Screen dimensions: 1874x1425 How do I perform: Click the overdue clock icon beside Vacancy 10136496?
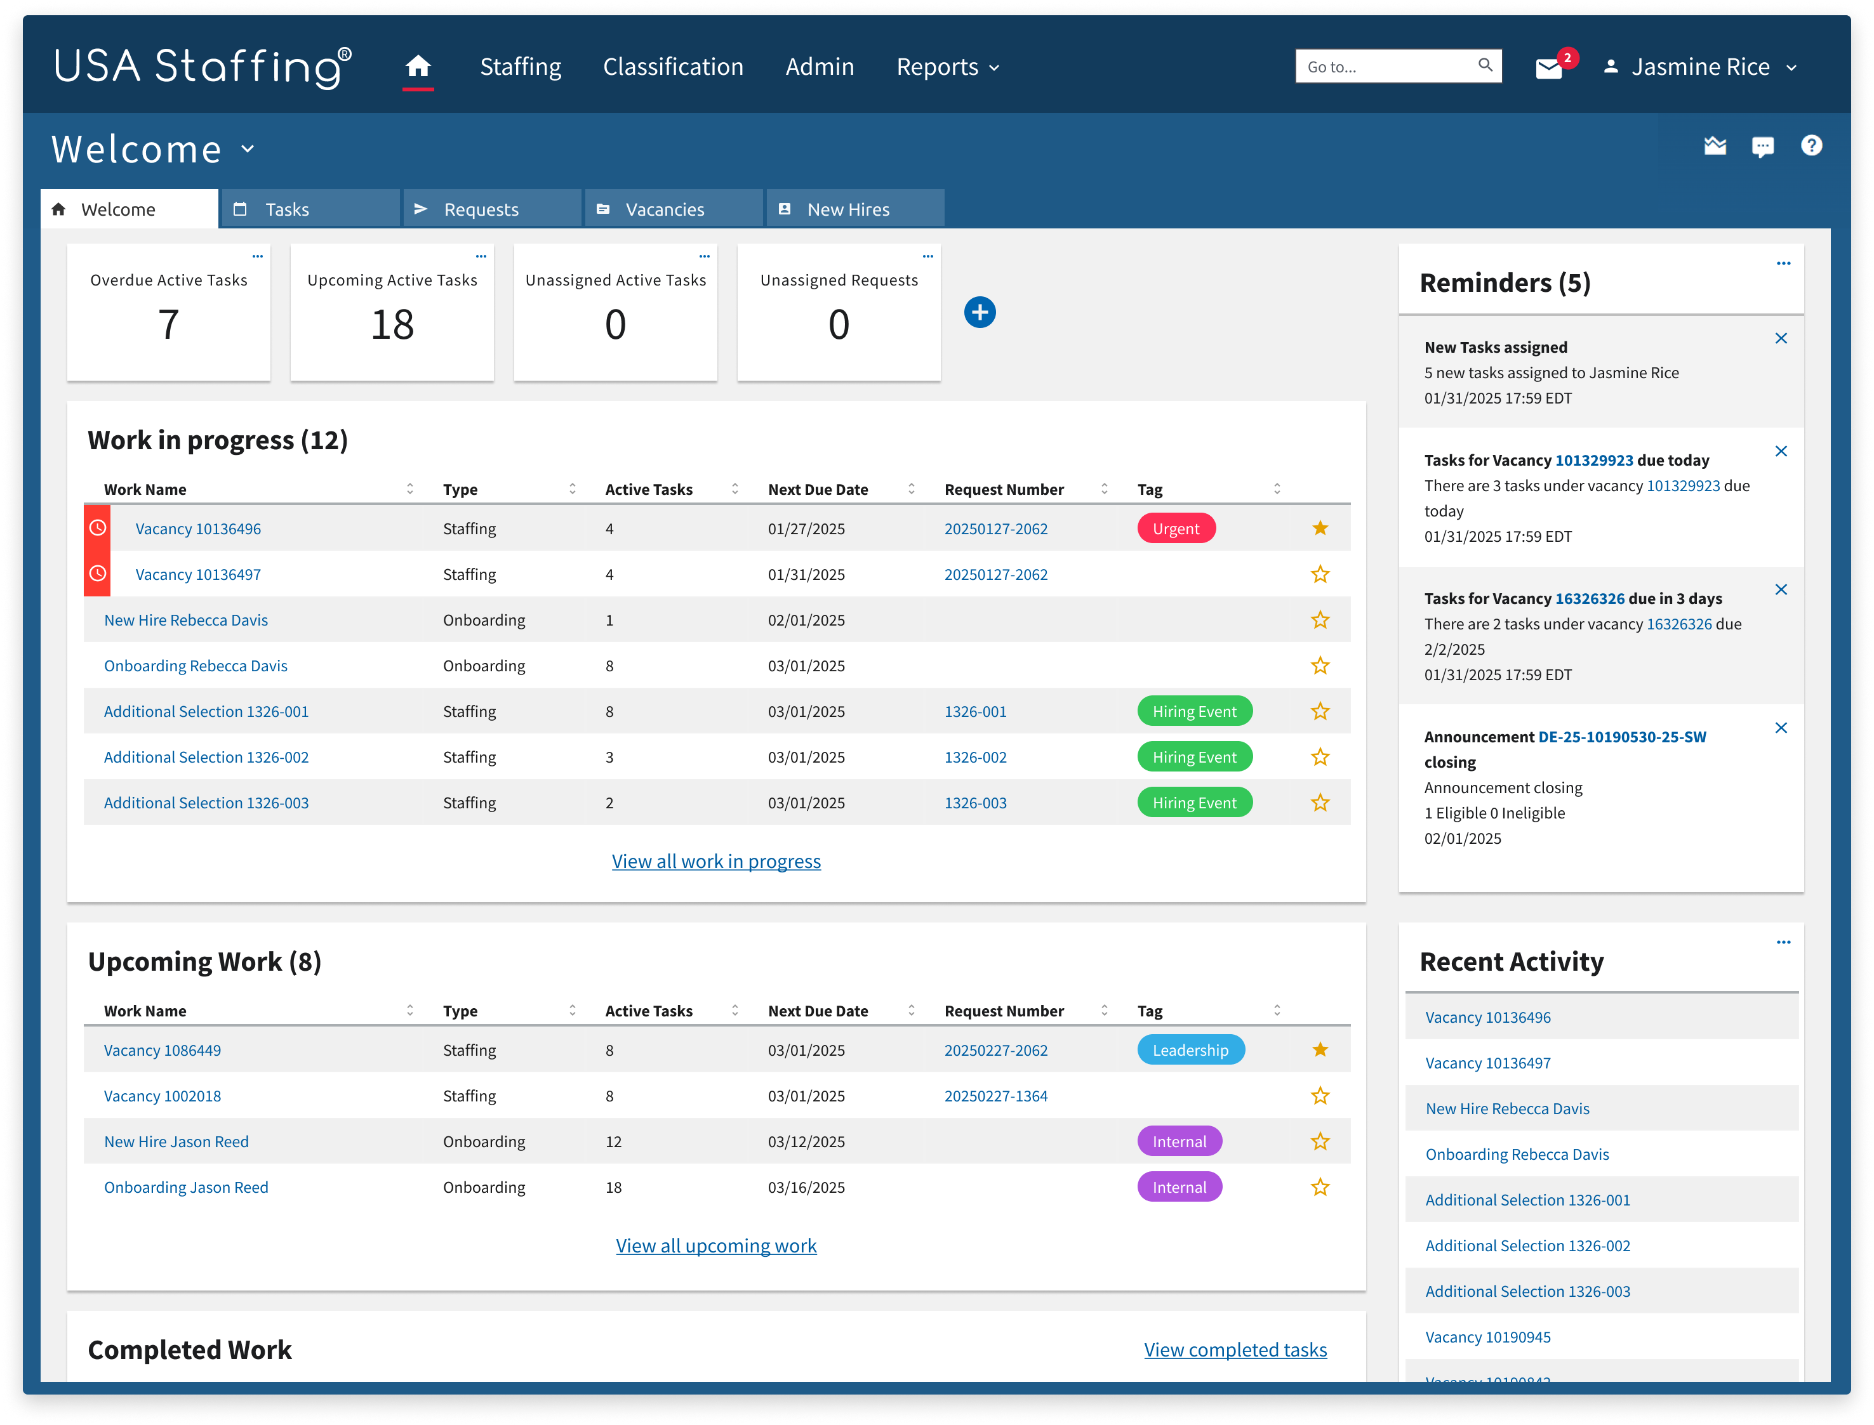pyautogui.click(x=96, y=528)
